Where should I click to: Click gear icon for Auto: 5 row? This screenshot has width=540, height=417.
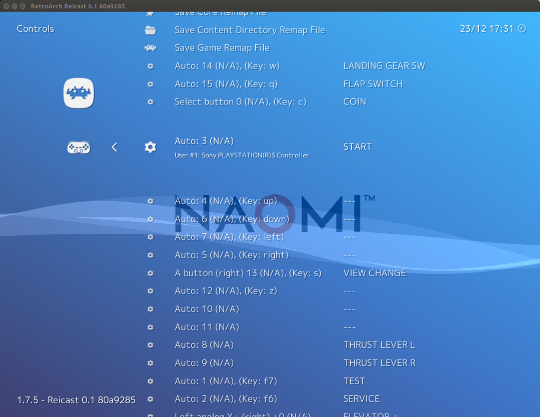(150, 255)
